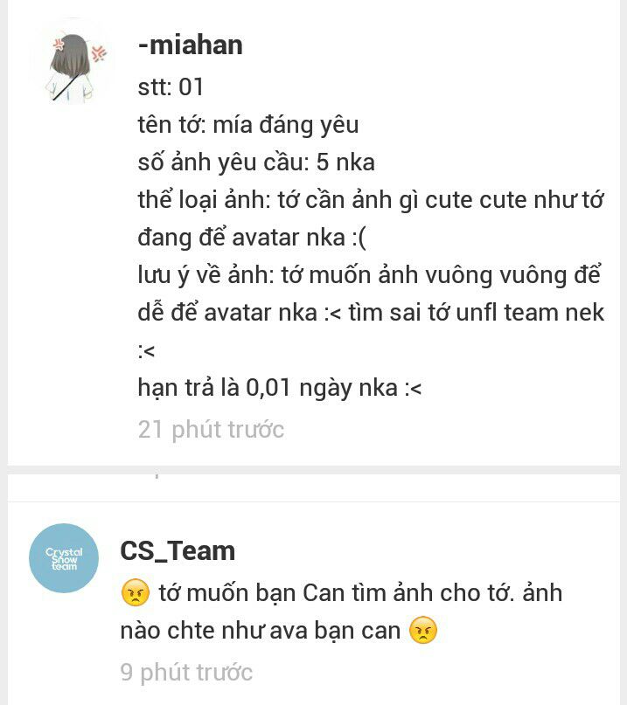Open the -miahan profile avatar picture
This screenshot has height=705, width=627.
pyautogui.click(x=72, y=62)
